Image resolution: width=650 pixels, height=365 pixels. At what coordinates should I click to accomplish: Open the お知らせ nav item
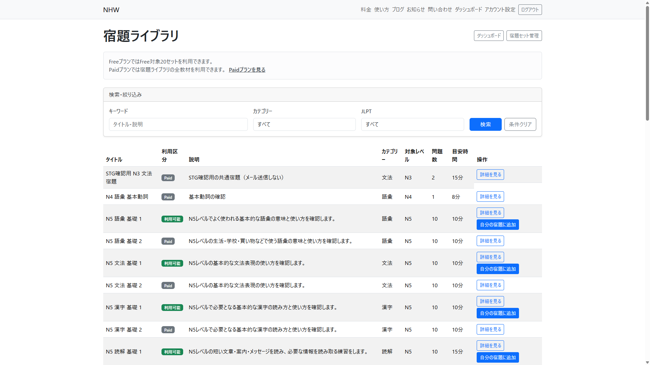(416, 9)
